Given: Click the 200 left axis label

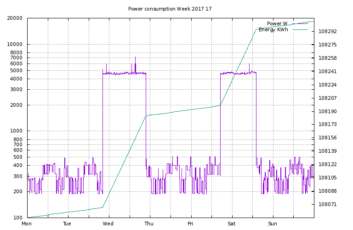Looking at the screenshot, I should click(18, 191).
